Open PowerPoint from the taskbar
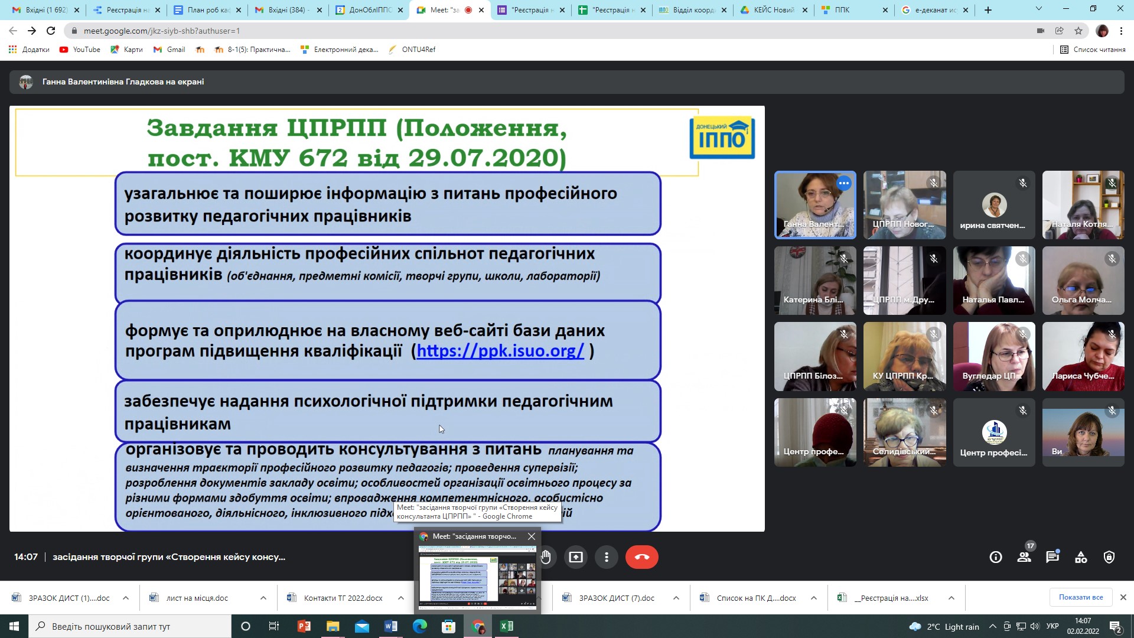This screenshot has width=1134, height=638. (x=304, y=626)
